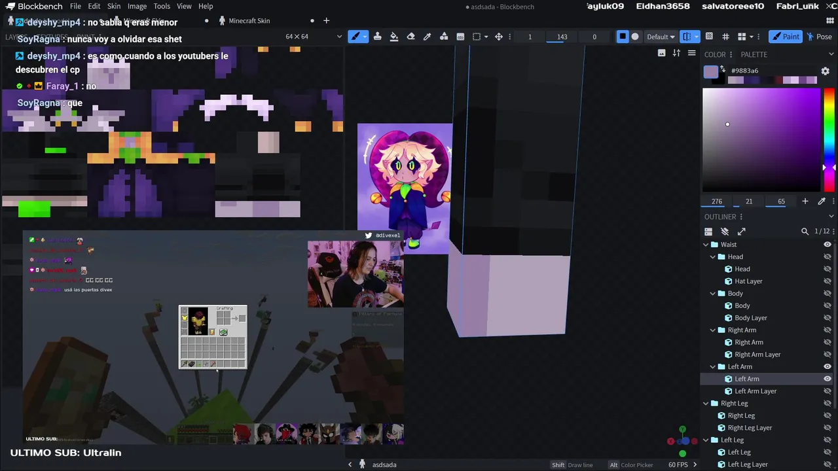Open the viewport background image icon

pos(661,53)
